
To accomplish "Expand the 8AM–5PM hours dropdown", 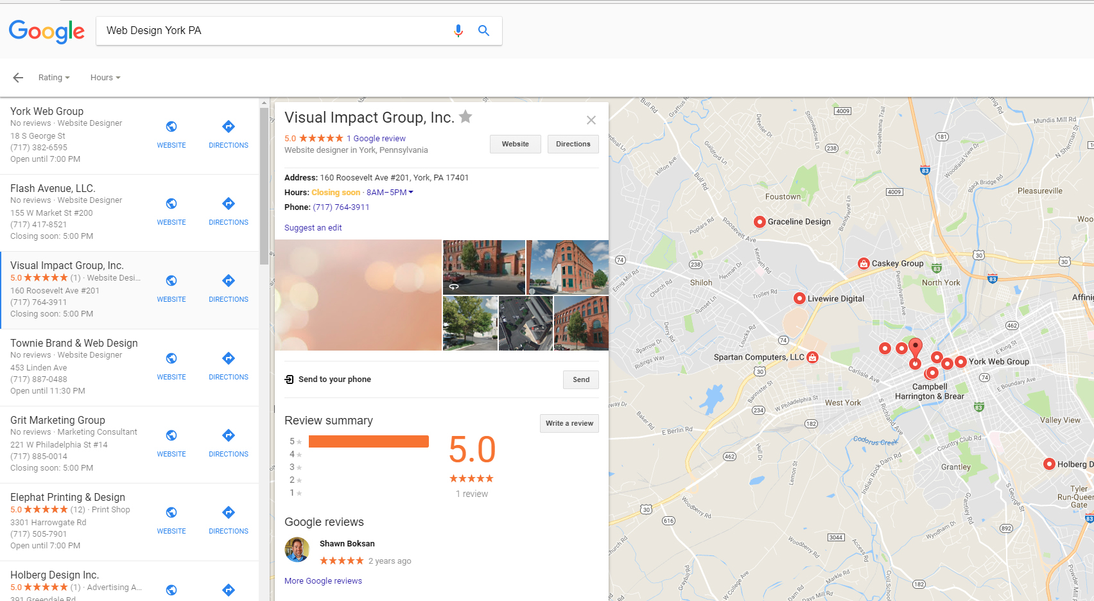I will click(390, 193).
